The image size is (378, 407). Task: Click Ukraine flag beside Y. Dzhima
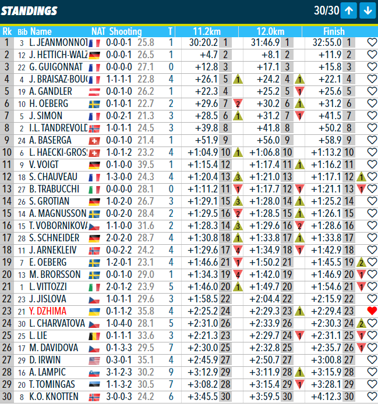click(x=95, y=311)
